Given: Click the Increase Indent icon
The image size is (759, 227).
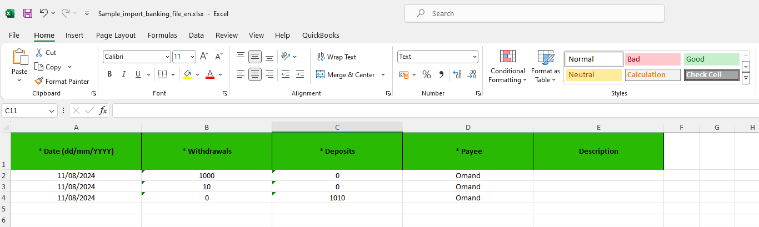Looking at the screenshot, I should [x=300, y=74].
